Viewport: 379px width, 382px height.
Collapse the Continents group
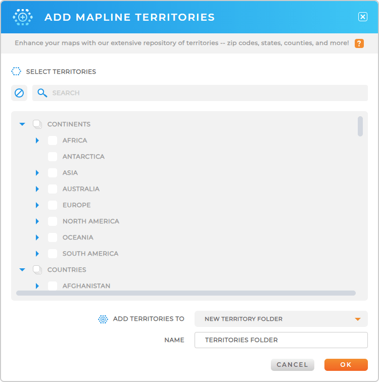point(22,124)
